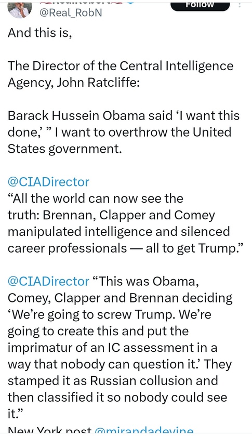Click the 'stamped it as Russian collusion' line

(113, 381)
